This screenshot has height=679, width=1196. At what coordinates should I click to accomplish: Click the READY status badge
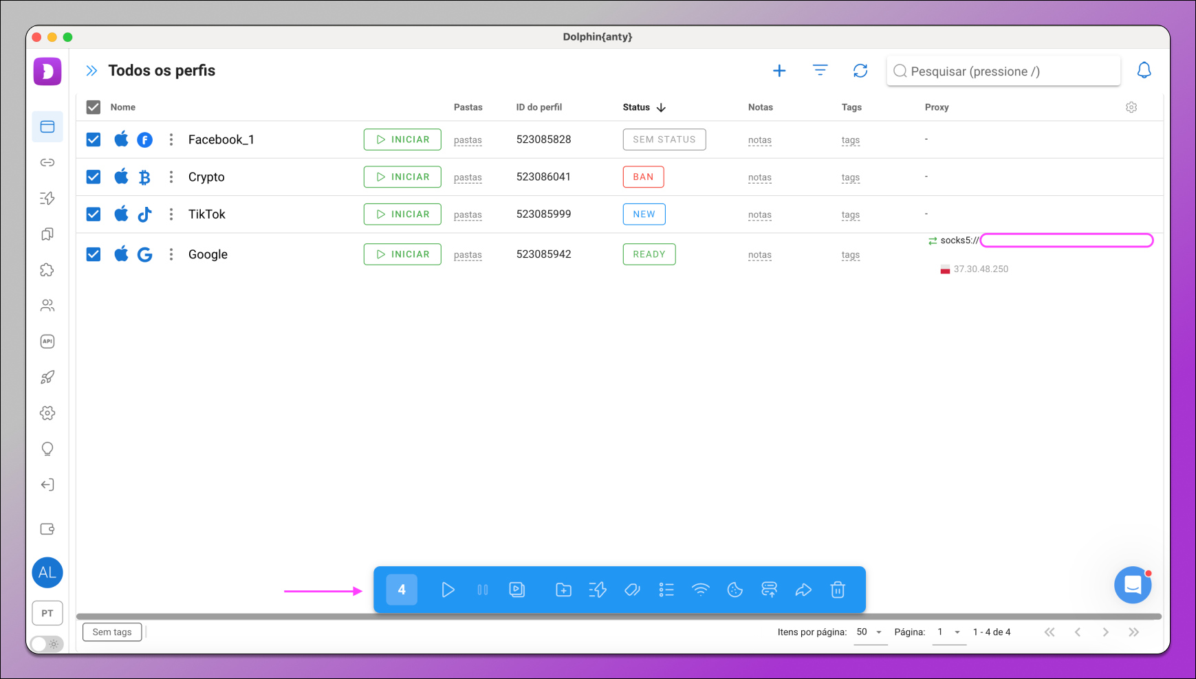[x=649, y=254]
